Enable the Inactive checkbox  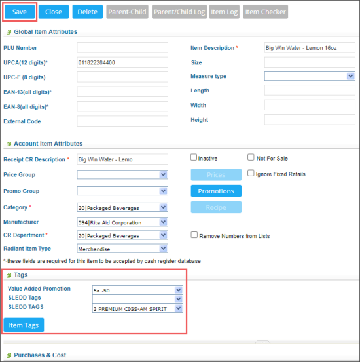[x=194, y=157]
